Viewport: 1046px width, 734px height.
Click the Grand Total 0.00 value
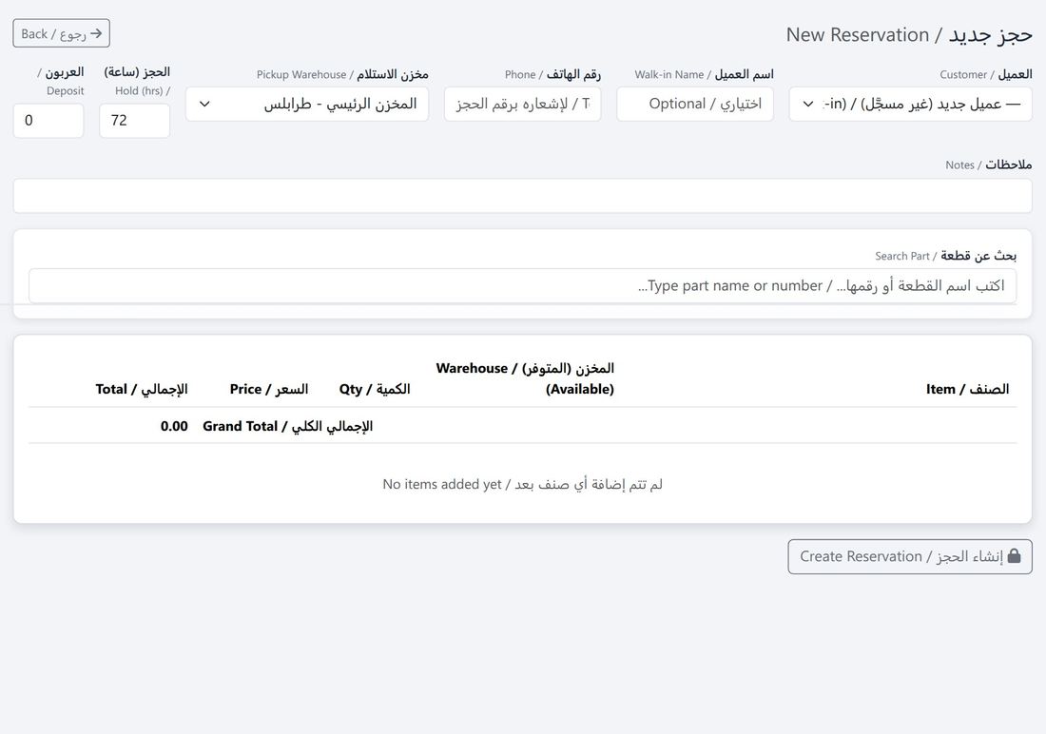(174, 426)
